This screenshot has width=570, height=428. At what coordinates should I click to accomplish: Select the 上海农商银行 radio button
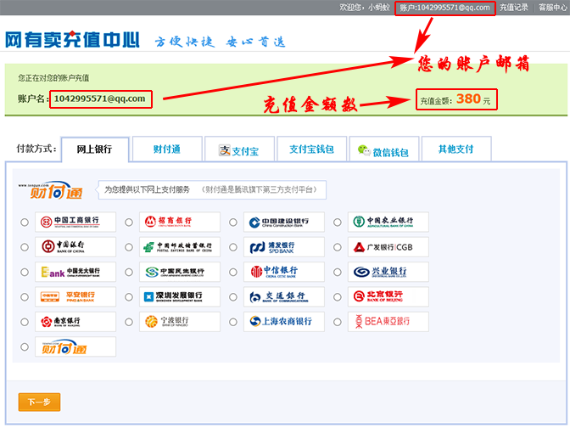(233, 322)
